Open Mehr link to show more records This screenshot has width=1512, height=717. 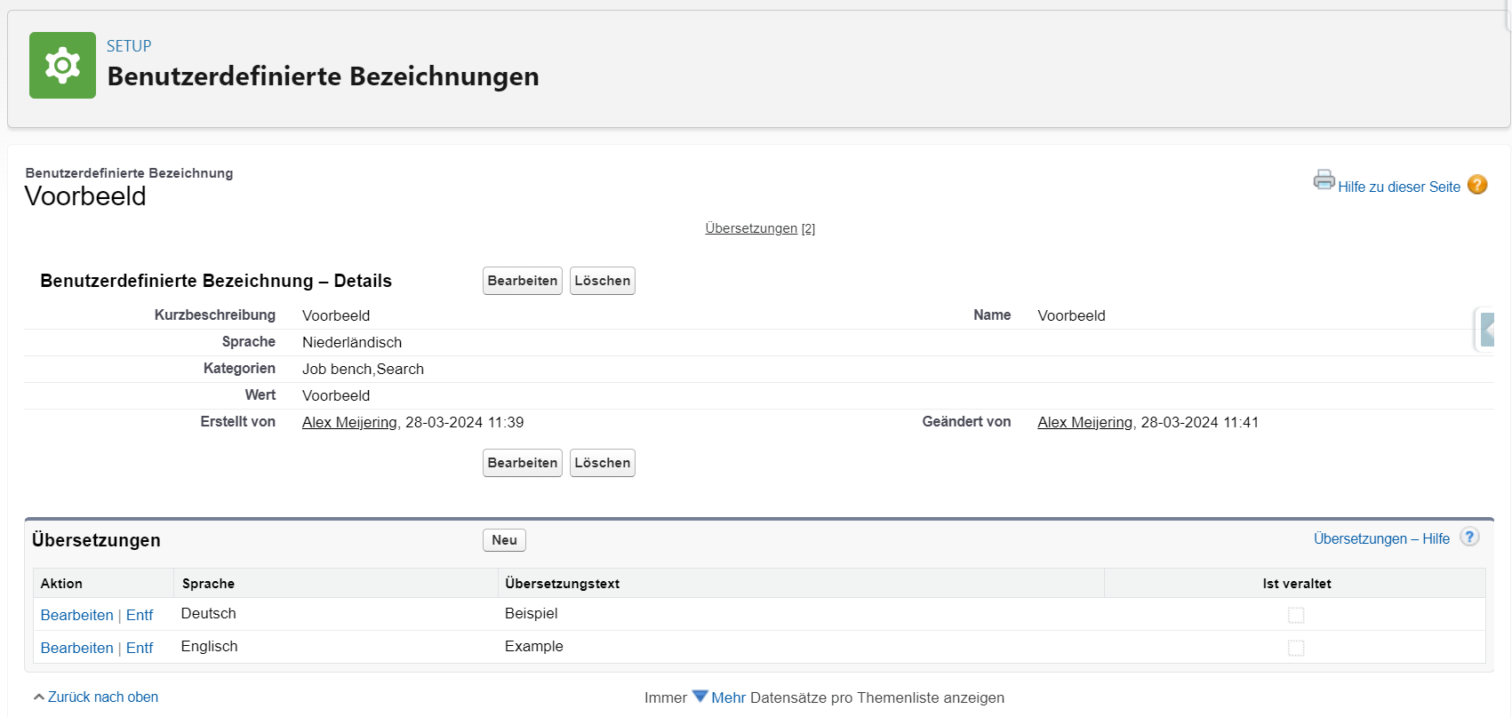(728, 698)
